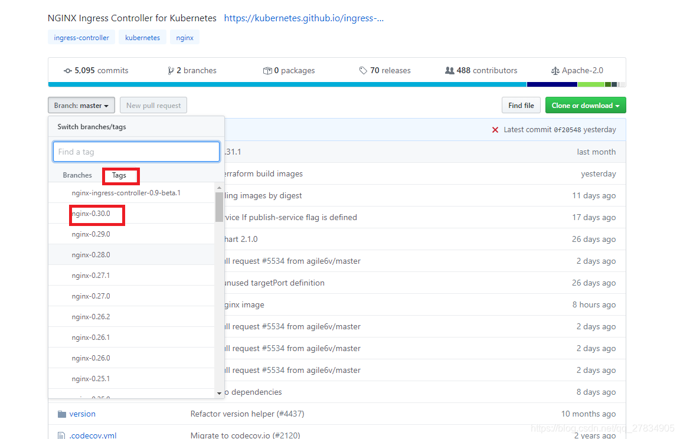Click the .codecov.yml file icon
The image size is (680, 439).
pyautogui.click(x=61, y=435)
